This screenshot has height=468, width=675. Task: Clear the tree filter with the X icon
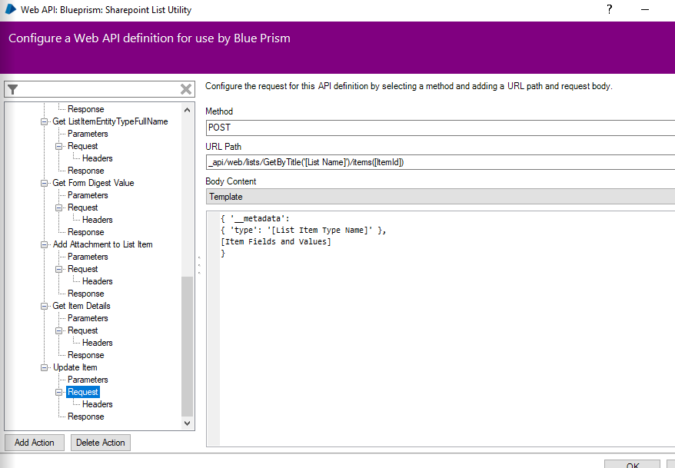tap(186, 89)
